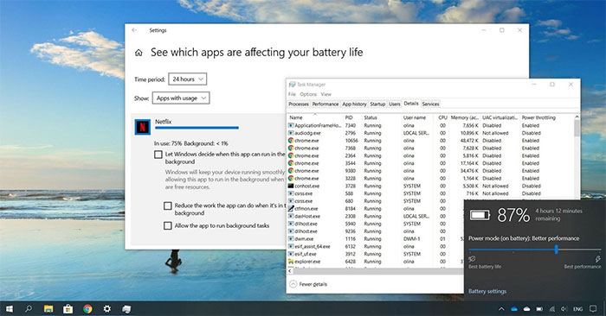
Task: Click white OneDrive cloud tray icon
Action: tap(526, 309)
